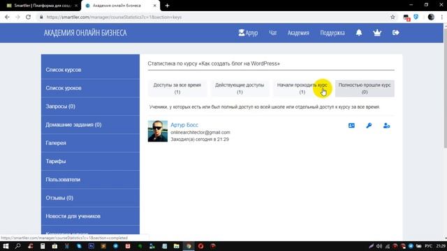Open Чат from the header menu
447x251 pixels.
[273, 33]
